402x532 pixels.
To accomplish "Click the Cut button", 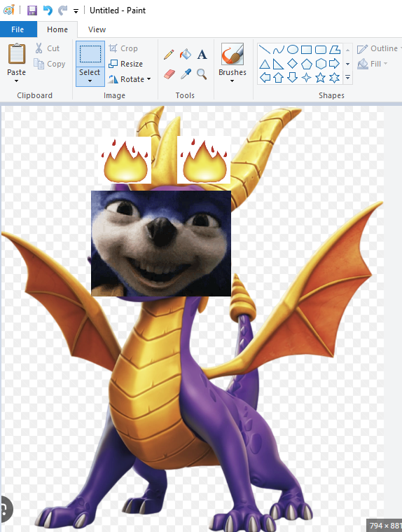I will [47, 48].
